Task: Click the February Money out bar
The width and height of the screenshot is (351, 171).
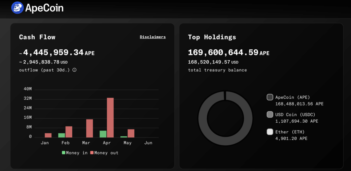Action: 69,132
